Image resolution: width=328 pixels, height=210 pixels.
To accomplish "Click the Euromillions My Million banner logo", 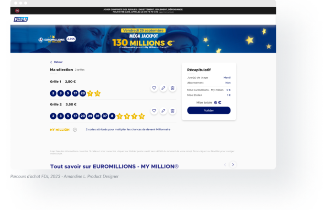I will click(52, 39).
